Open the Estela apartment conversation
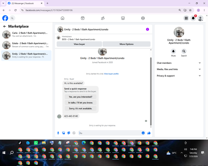 click(26, 45)
